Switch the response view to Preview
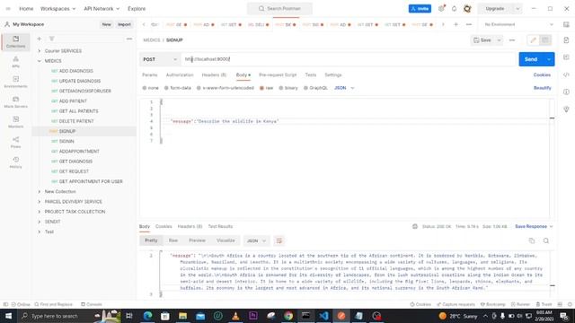The image size is (575, 323). 197,240
